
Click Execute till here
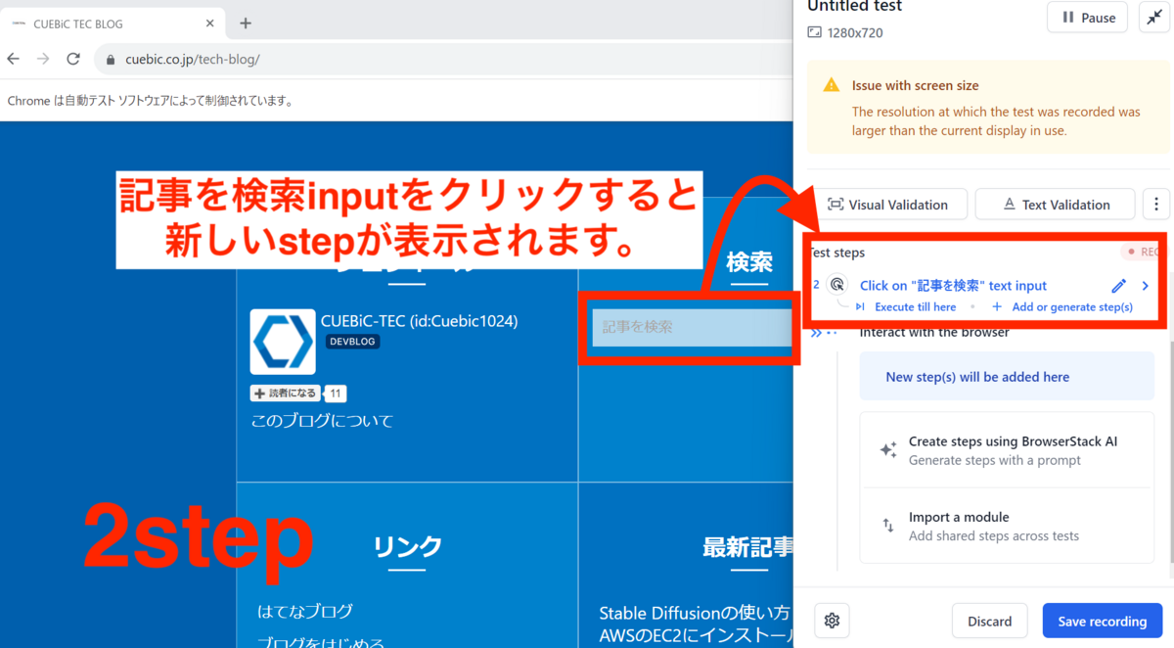pyautogui.click(x=907, y=307)
